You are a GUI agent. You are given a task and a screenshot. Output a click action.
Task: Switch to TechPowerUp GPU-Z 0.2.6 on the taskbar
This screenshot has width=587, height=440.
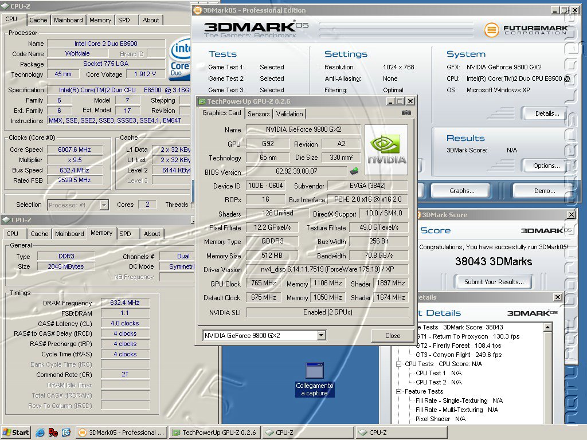click(x=214, y=433)
